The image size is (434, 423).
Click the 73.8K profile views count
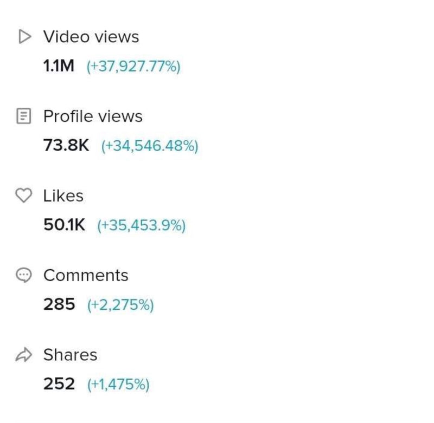pyautogui.click(x=66, y=146)
